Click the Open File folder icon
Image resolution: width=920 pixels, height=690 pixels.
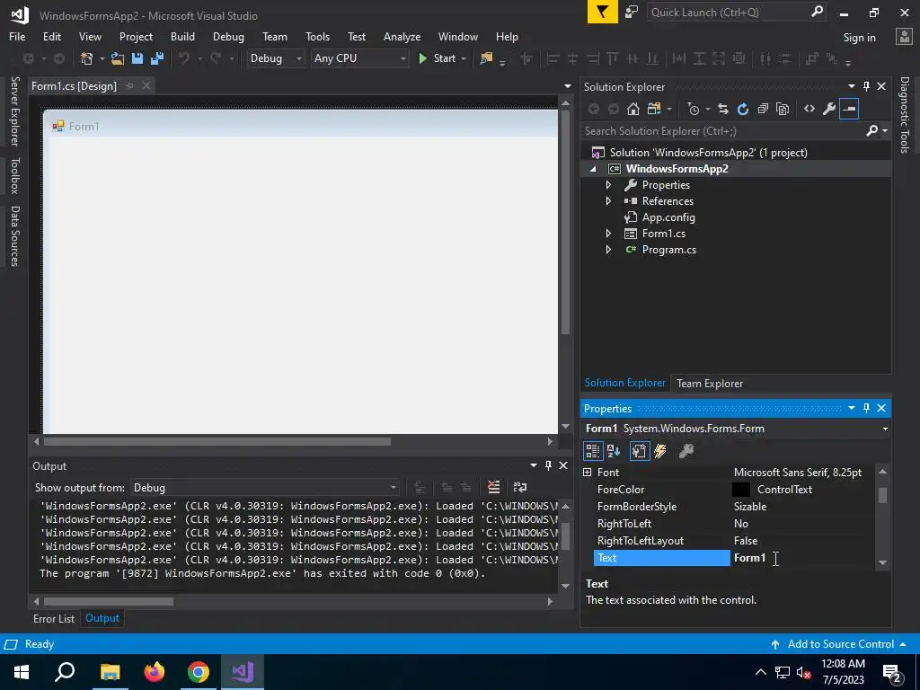coord(118,58)
